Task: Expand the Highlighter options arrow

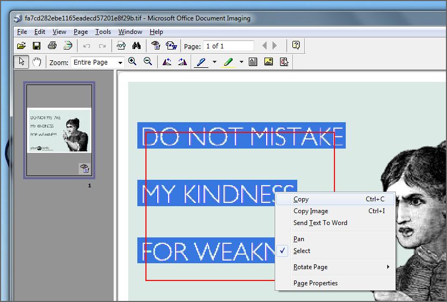Action: coord(241,62)
